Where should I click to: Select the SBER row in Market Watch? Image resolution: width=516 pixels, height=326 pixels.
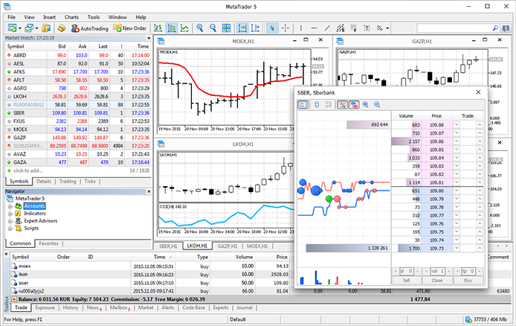point(78,113)
